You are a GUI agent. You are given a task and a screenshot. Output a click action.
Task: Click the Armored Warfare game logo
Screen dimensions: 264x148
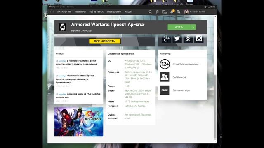pos(63,27)
